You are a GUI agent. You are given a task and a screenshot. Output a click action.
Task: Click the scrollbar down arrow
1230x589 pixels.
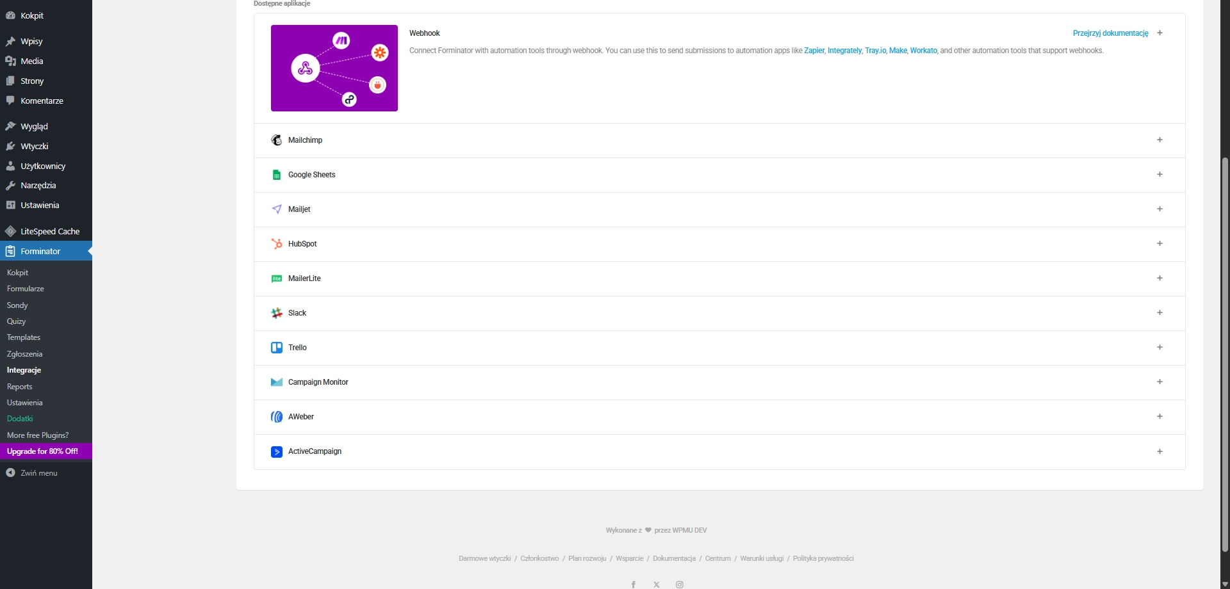(x=1225, y=584)
